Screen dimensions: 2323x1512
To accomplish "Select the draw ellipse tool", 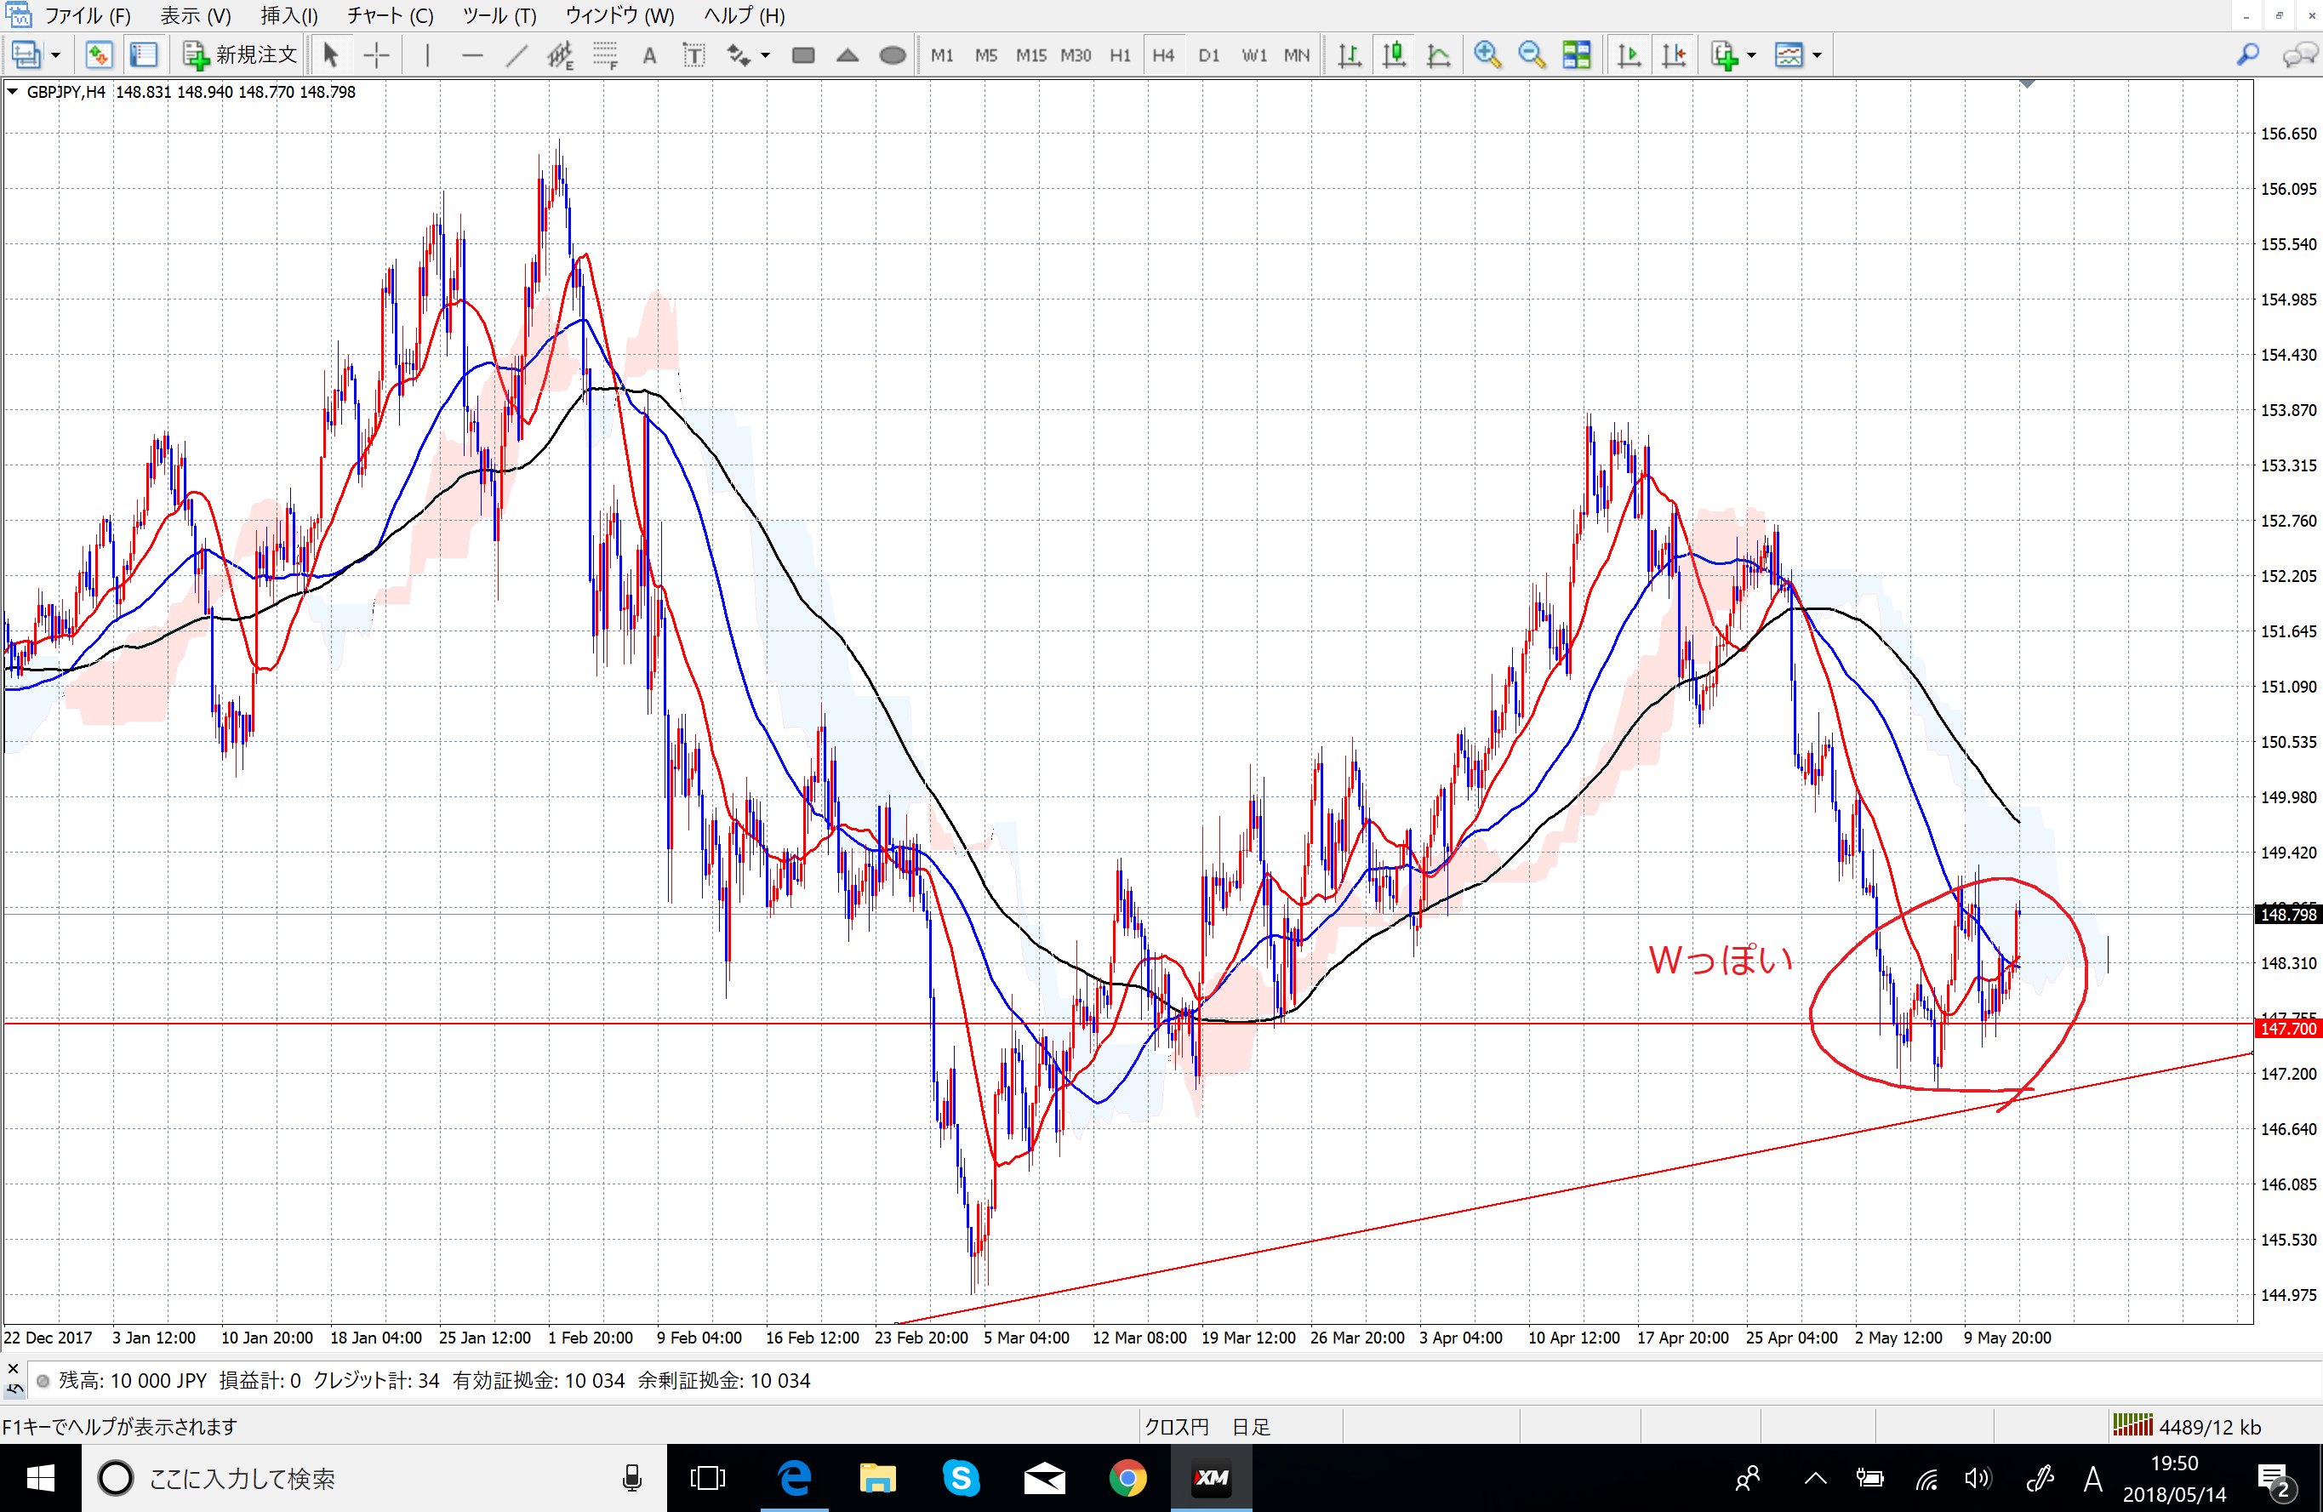I will click(892, 55).
